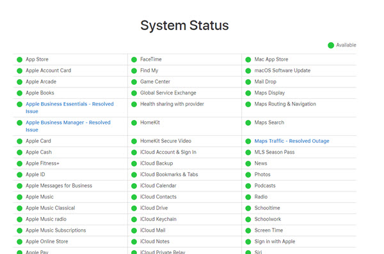Click the status dot for Sign in with Apple
Viewport: 384px width, 254px height.
(x=248, y=242)
